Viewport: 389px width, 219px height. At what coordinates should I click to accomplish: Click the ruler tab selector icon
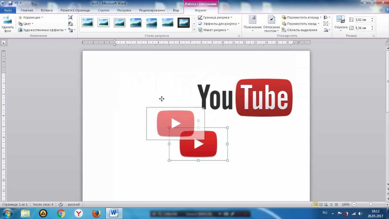pos(4,43)
